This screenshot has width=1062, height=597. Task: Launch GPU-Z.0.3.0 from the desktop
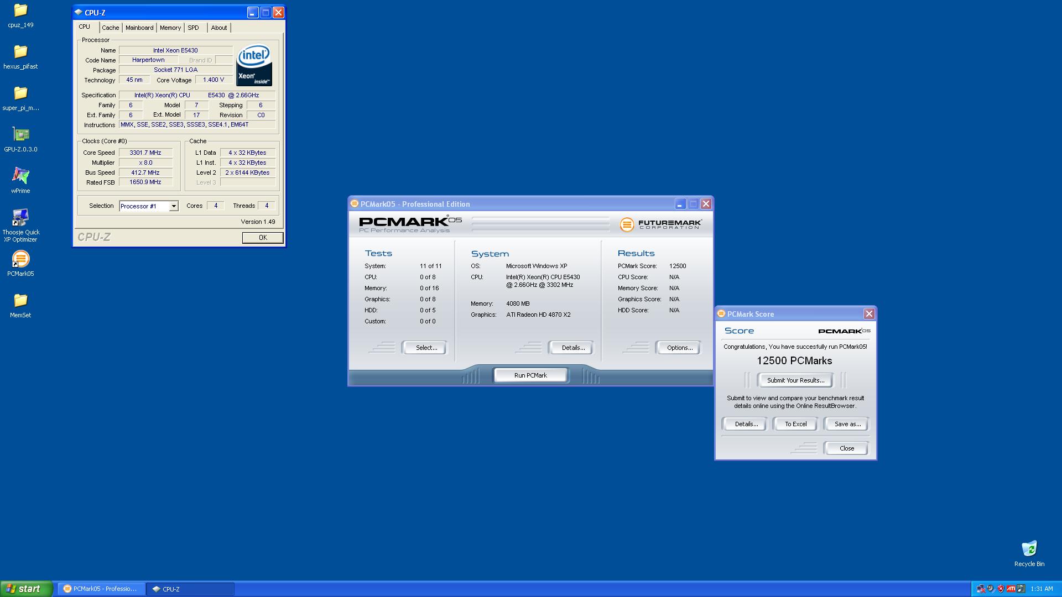[x=20, y=140]
